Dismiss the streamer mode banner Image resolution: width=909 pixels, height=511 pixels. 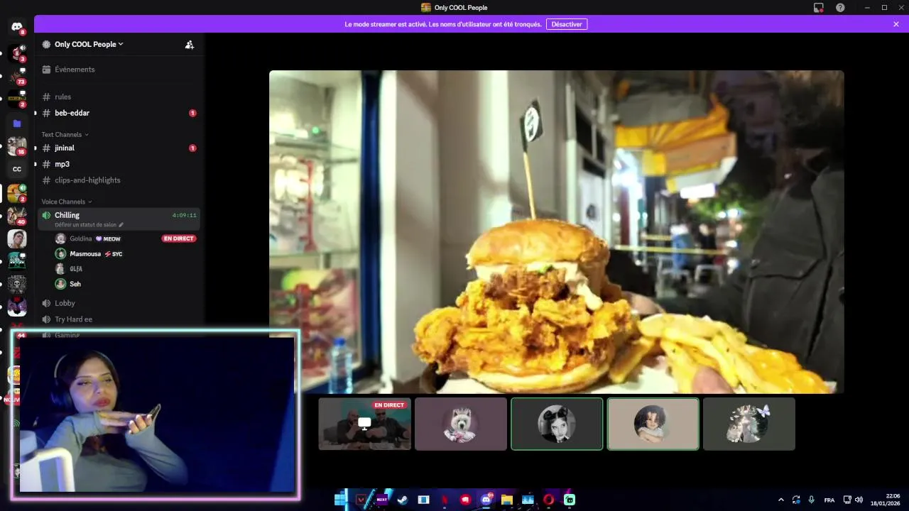click(896, 24)
